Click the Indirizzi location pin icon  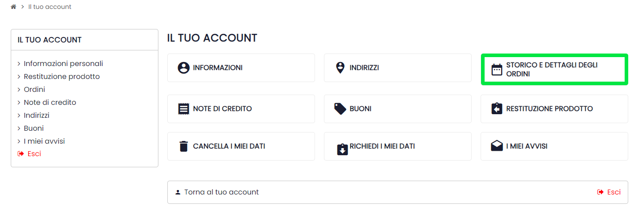340,68
